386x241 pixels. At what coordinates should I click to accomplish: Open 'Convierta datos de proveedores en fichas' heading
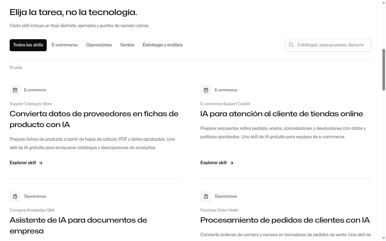[x=94, y=119]
